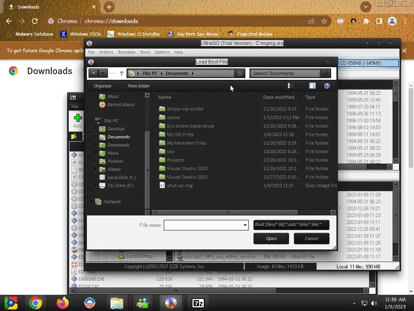Open the UltraISO Tools menu

pyautogui.click(x=145, y=52)
